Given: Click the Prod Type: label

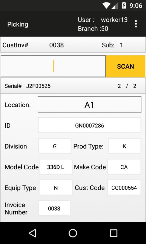Looking at the screenshot, I should pos(88,146).
